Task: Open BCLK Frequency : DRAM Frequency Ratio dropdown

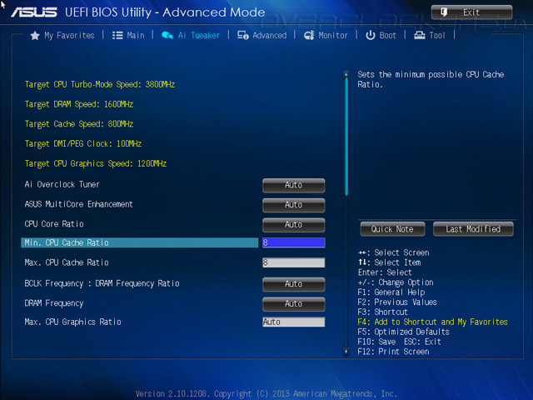Action: coord(293,284)
